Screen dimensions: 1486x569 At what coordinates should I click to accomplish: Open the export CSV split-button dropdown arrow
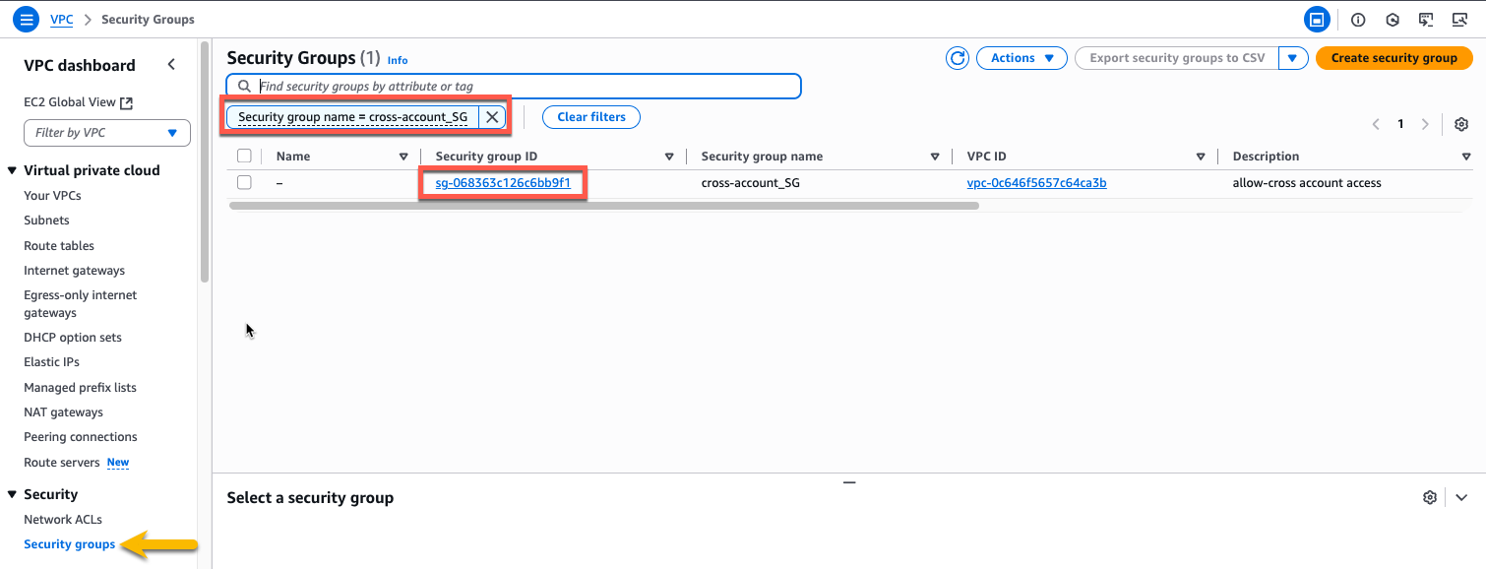click(1292, 58)
